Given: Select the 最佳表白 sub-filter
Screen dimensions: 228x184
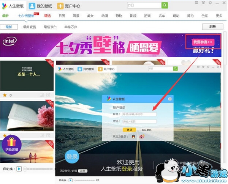Looking at the screenshot, I should click(50, 27).
